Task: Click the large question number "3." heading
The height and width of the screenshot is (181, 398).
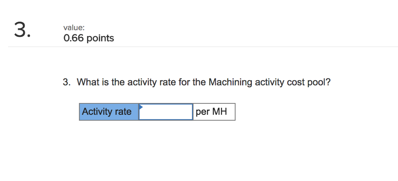Action: tap(22, 31)
